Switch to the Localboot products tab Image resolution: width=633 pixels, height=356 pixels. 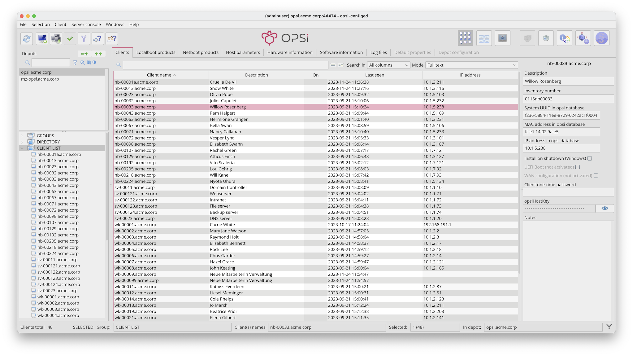click(156, 52)
